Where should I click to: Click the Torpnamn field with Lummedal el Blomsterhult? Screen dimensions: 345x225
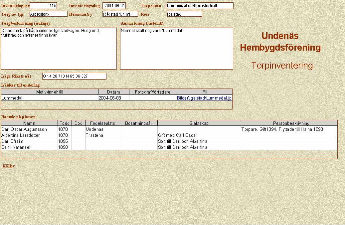click(x=200, y=6)
